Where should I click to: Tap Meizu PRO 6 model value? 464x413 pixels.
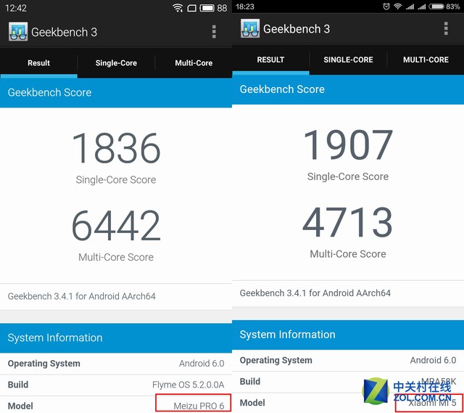[x=199, y=406]
